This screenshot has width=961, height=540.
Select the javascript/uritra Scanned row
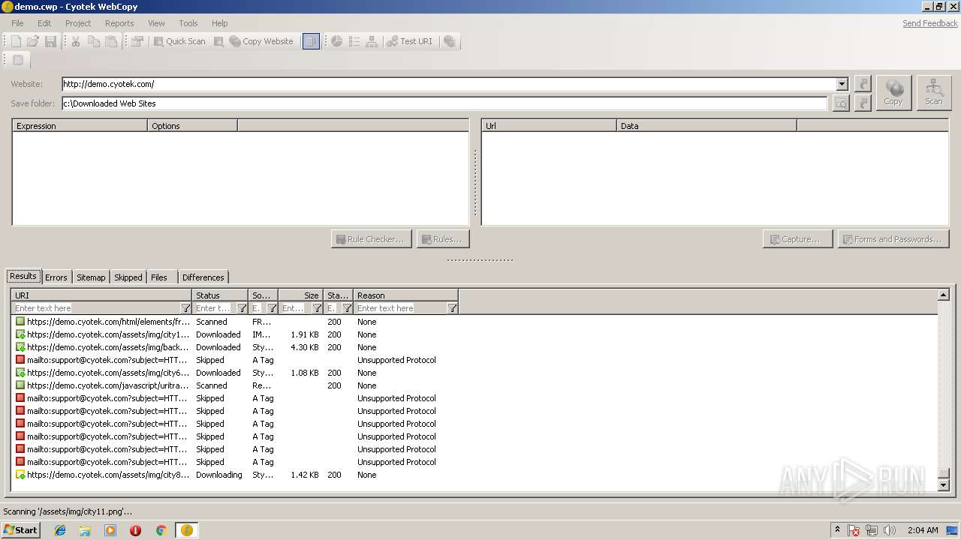click(474, 385)
